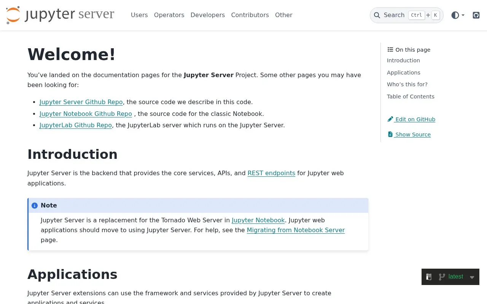Open the REST endpoints link
487x304 pixels.
[271, 173]
